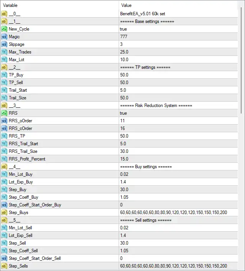Click the double icon beside Min_Lot_Buy

[x=4, y=174]
